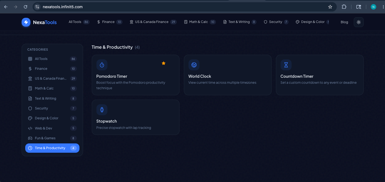Open Math & Calc in the top navigation
Screen dimensions: 385x182
(x=200, y=22)
